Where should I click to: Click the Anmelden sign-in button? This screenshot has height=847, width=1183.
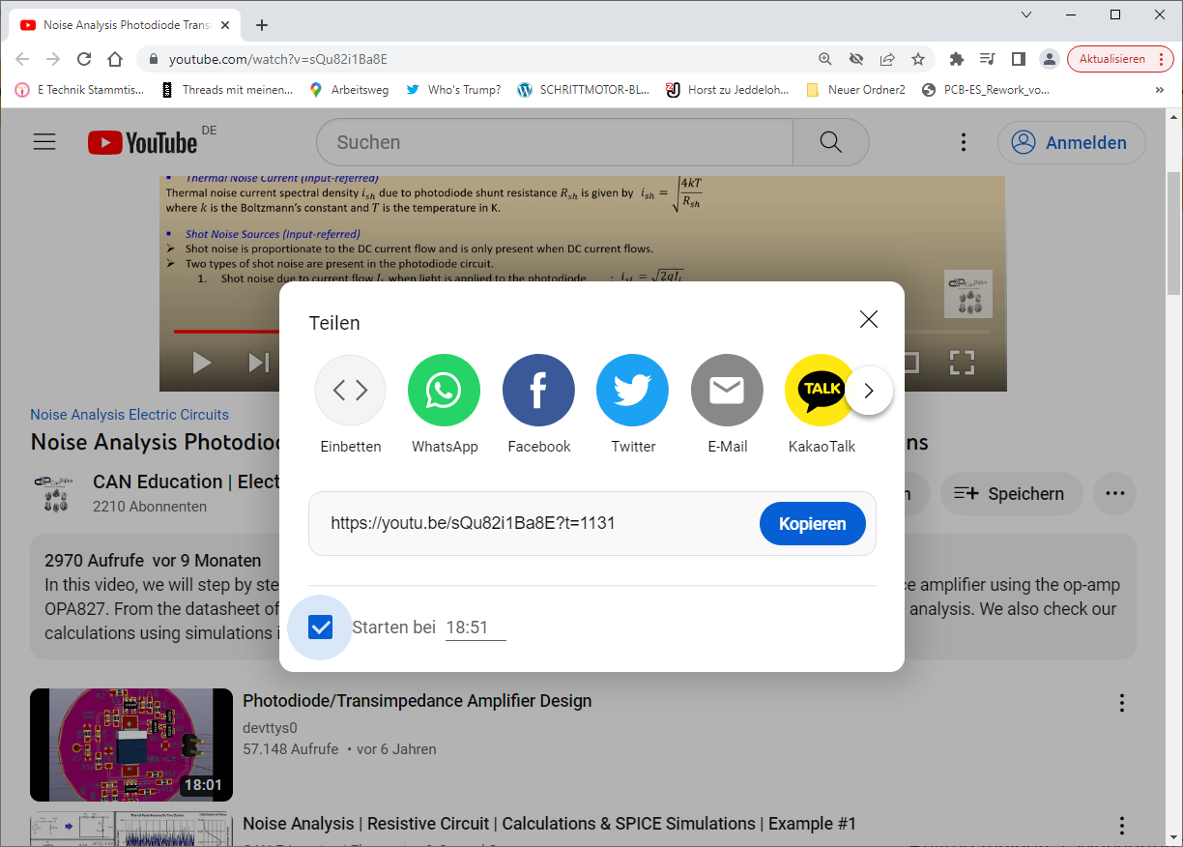[1072, 142]
